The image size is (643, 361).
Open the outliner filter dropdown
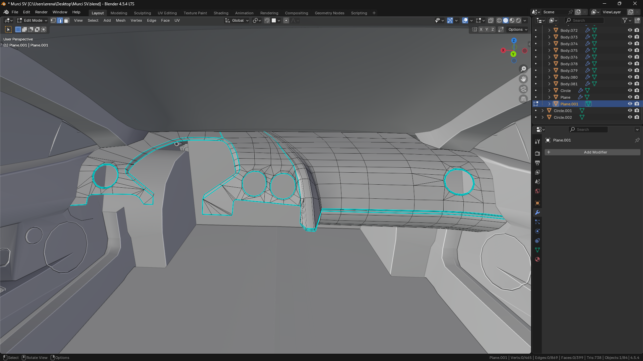point(627,20)
